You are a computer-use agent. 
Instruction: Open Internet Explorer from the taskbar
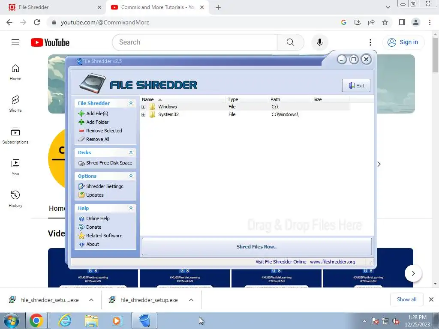(65, 320)
